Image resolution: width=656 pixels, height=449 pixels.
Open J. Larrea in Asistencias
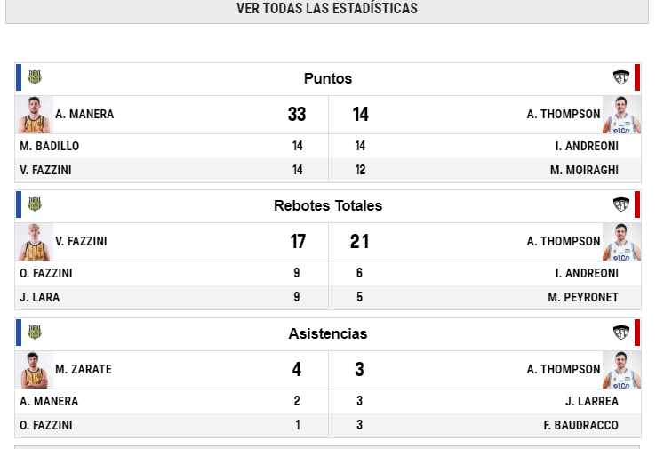pyautogui.click(x=592, y=401)
